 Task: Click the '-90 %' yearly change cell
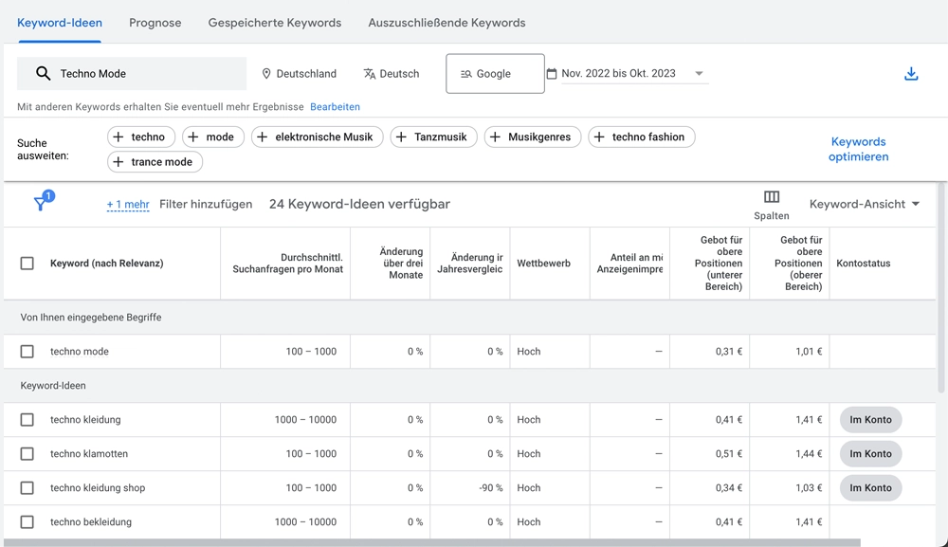tap(490, 488)
